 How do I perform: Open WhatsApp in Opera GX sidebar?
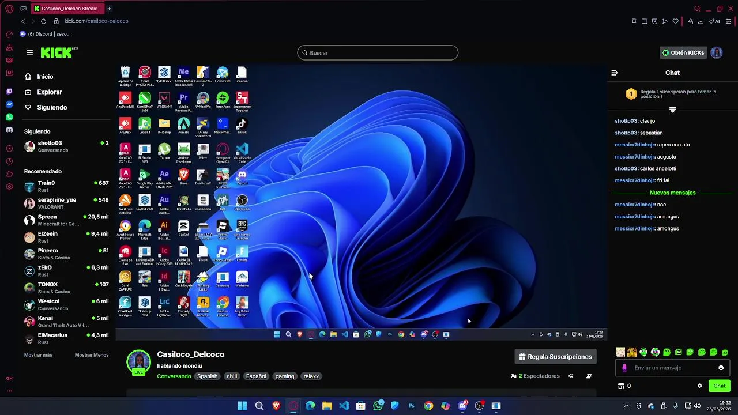9,117
